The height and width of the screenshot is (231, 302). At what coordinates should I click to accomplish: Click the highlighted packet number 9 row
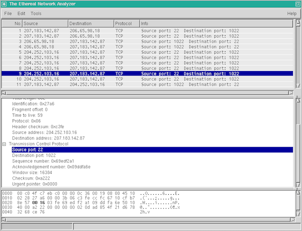pyautogui.click(x=147, y=73)
